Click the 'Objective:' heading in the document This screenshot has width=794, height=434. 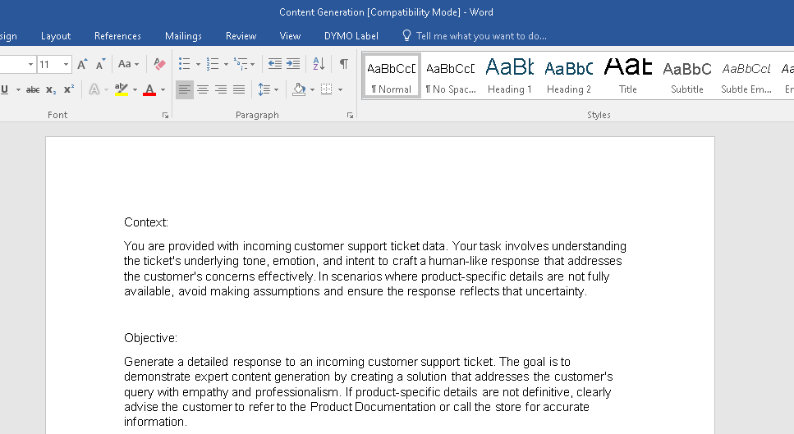click(x=150, y=338)
